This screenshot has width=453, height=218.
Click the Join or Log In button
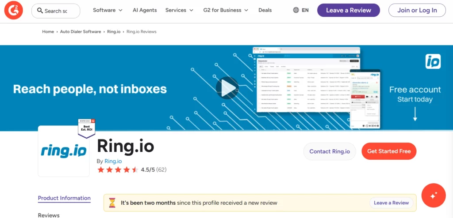(417, 11)
